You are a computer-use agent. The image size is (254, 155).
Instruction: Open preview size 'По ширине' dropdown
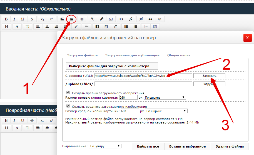pos(165,98)
